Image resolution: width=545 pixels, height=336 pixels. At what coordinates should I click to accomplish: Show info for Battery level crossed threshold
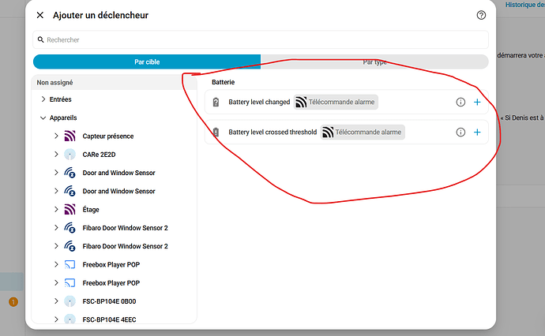(x=460, y=133)
